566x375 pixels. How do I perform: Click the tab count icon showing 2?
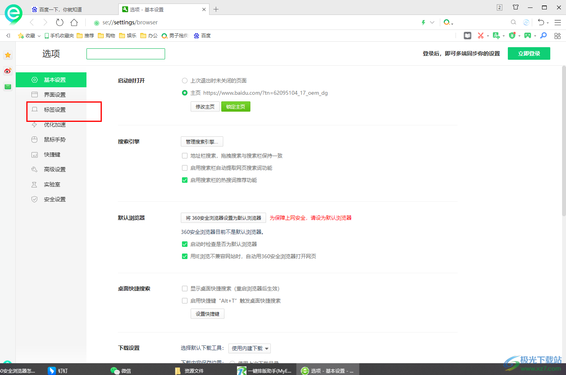[x=500, y=7]
